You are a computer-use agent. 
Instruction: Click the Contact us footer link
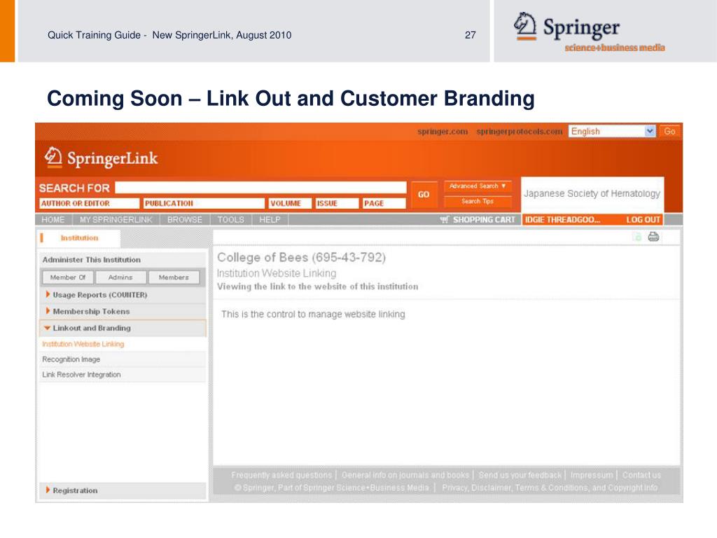[641, 476]
